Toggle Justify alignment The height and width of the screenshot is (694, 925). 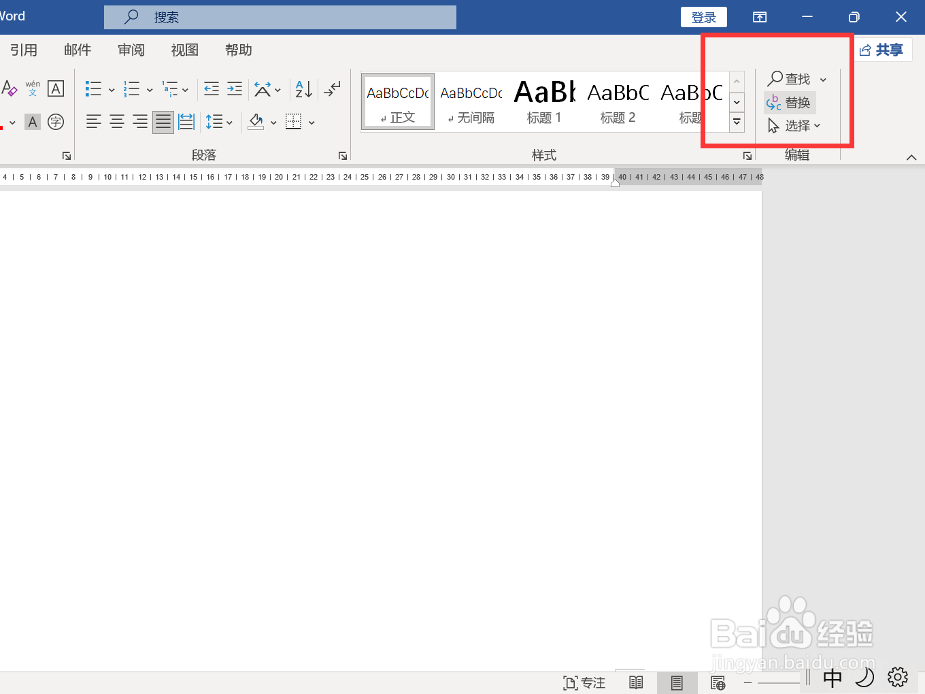[x=163, y=122]
